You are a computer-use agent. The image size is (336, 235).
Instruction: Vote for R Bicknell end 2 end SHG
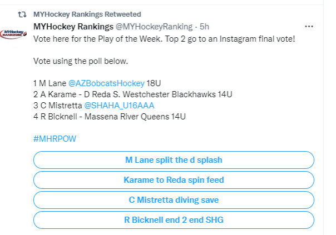174,220
